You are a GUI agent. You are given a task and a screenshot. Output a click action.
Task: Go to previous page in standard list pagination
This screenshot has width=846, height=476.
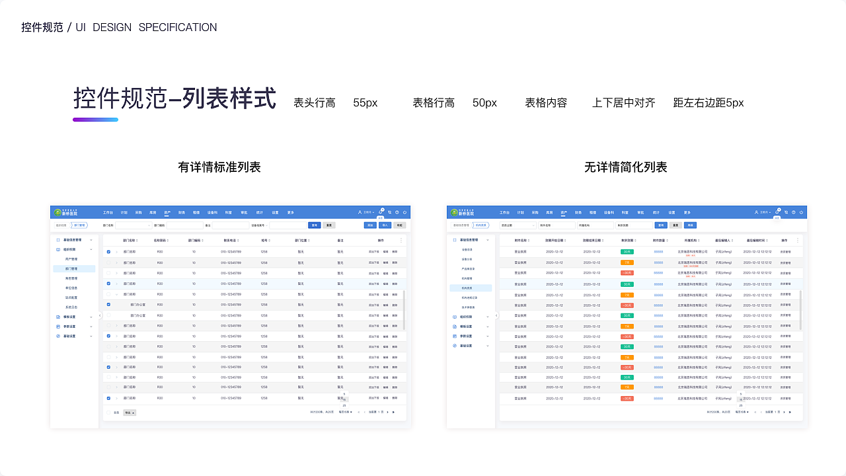click(x=364, y=412)
